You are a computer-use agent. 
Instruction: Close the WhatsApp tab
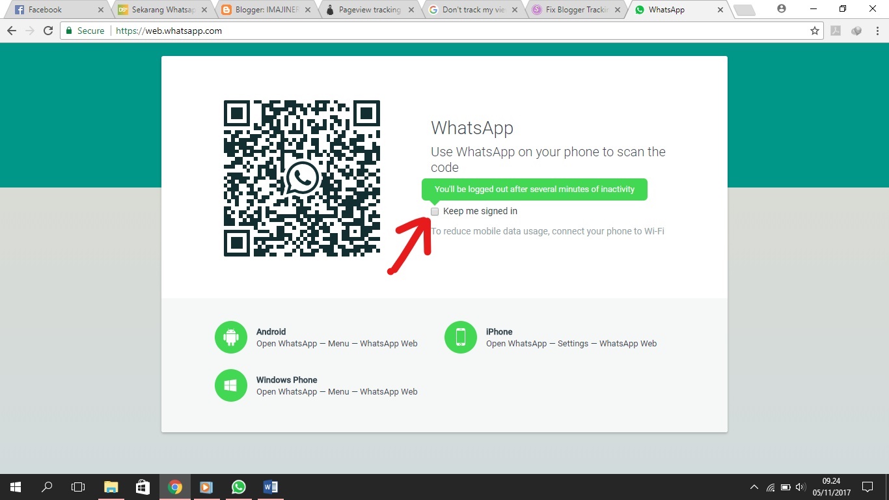[x=720, y=10]
